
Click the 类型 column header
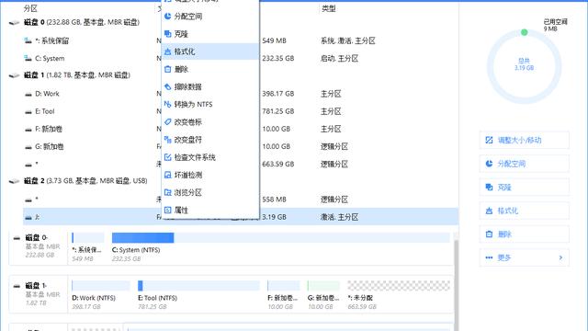pyautogui.click(x=329, y=8)
